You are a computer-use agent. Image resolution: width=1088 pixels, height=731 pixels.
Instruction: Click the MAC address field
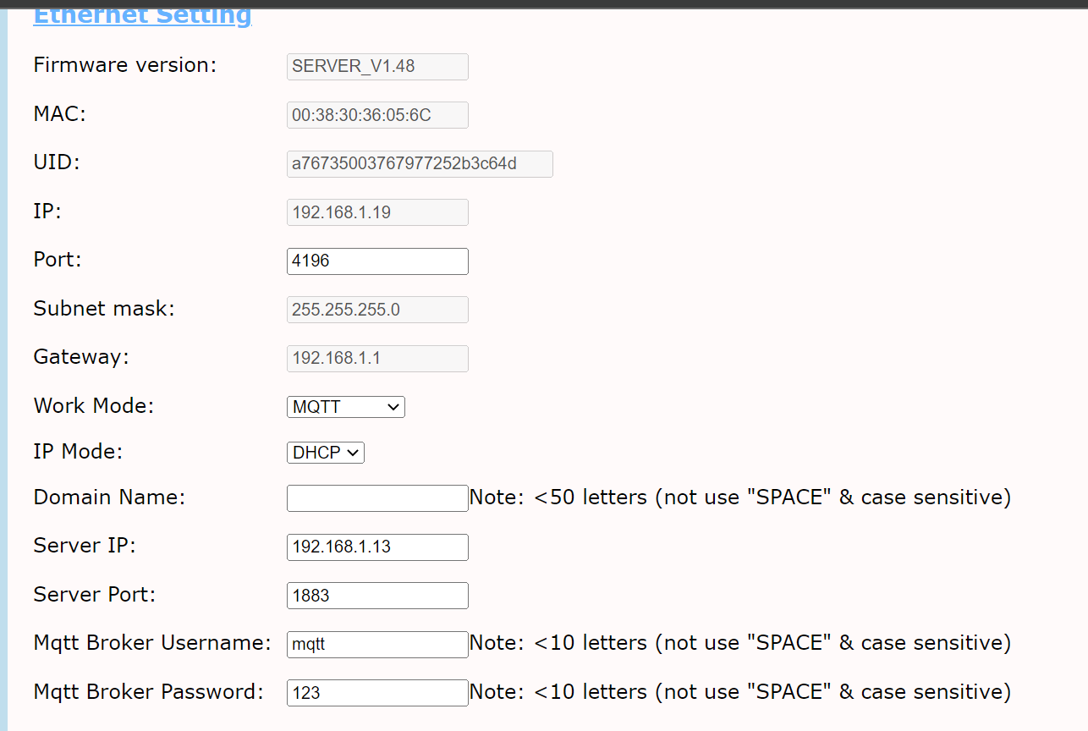pyautogui.click(x=377, y=115)
